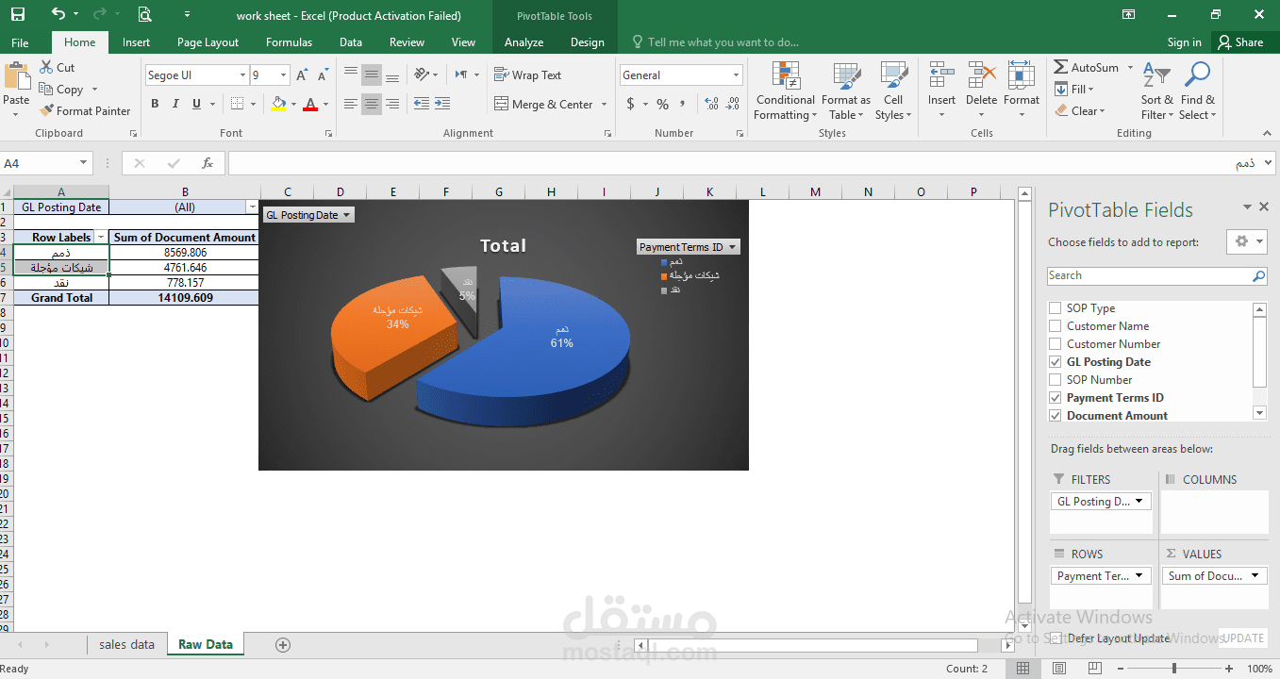The image size is (1280, 679).
Task: Open Find & Select options
Action: pyautogui.click(x=1197, y=91)
